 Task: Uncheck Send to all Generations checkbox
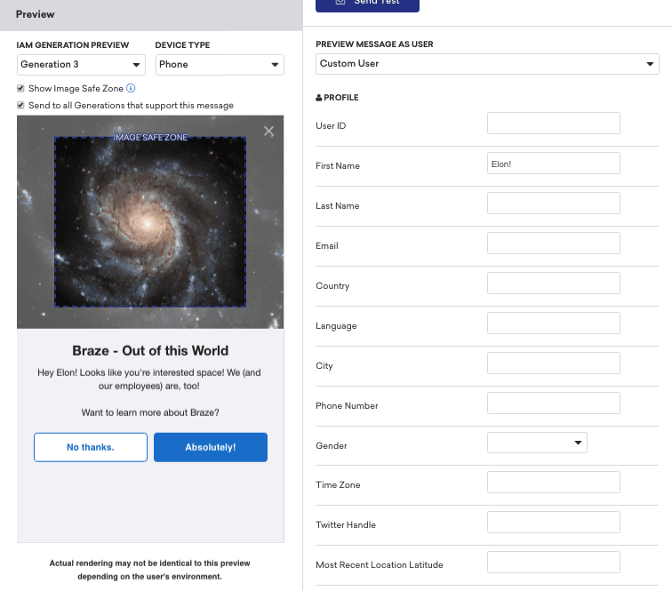21,106
